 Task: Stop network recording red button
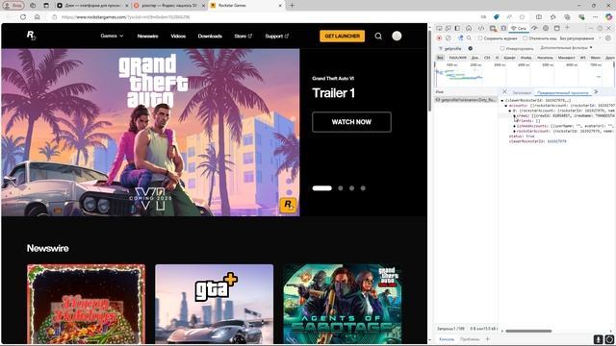pos(439,38)
